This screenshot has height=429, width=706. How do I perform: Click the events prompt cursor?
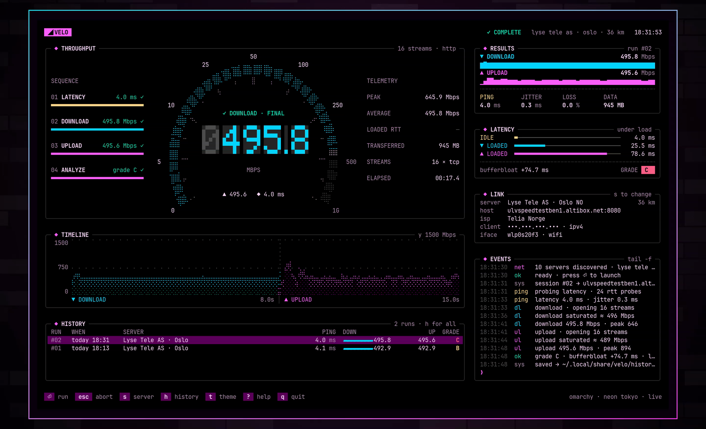[x=482, y=372]
